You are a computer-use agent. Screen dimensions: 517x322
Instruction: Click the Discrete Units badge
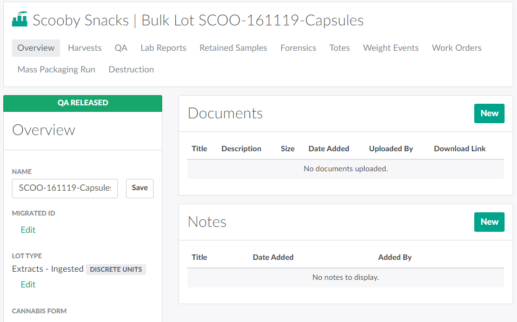click(116, 269)
